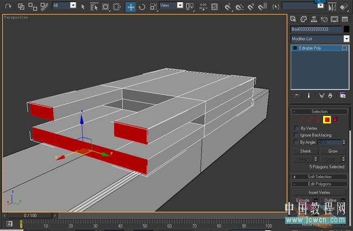The image size is (353, 231).
Task: Click the Insert Vertex button
Action: click(319, 192)
